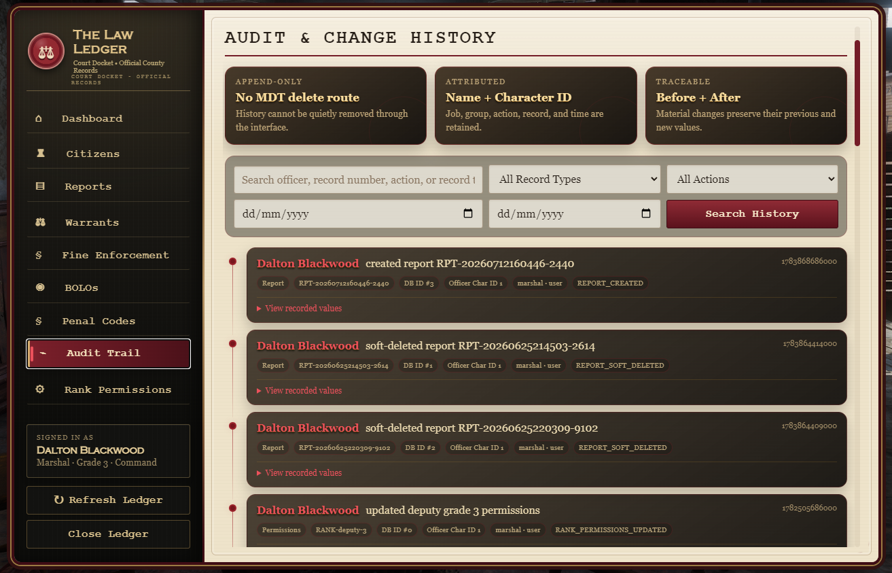Click the DB ID #0 tag
The width and height of the screenshot is (892, 573).
397,529
